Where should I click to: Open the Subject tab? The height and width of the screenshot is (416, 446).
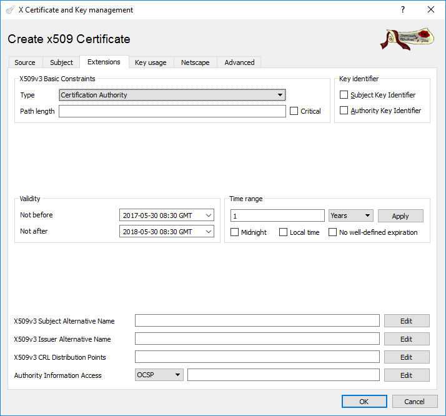click(x=61, y=62)
